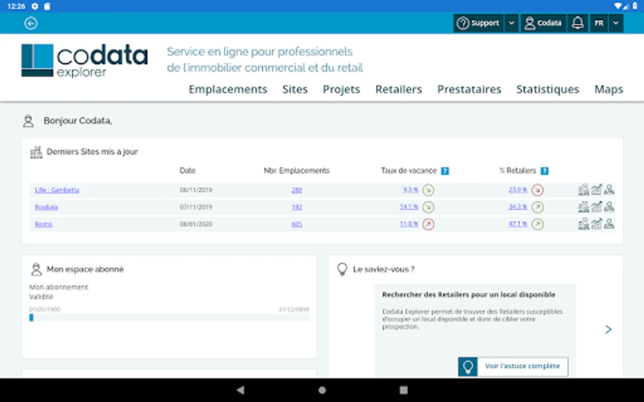Click vacancy trend arrow in Reims row
The height and width of the screenshot is (402, 644).
pos(428,224)
